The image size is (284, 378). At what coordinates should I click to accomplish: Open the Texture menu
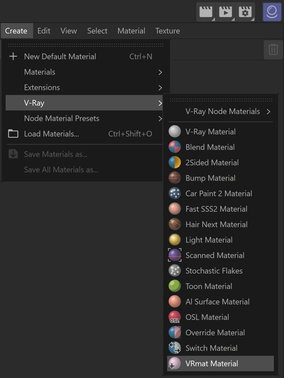[168, 31]
